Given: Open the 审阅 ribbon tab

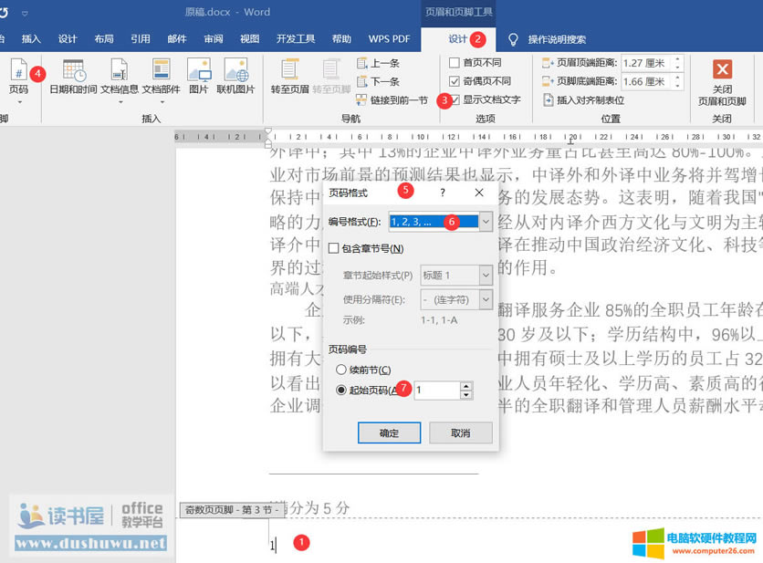Looking at the screenshot, I should 214,39.
